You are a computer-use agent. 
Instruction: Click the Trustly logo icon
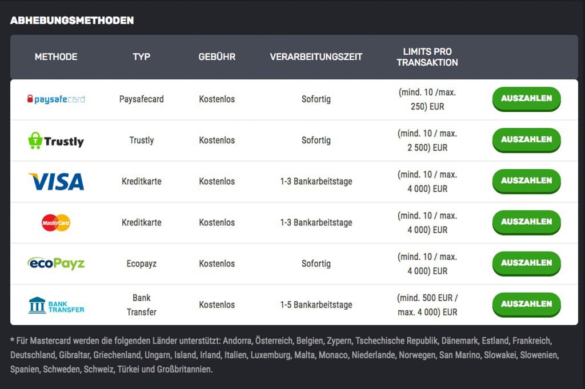click(x=56, y=140)
